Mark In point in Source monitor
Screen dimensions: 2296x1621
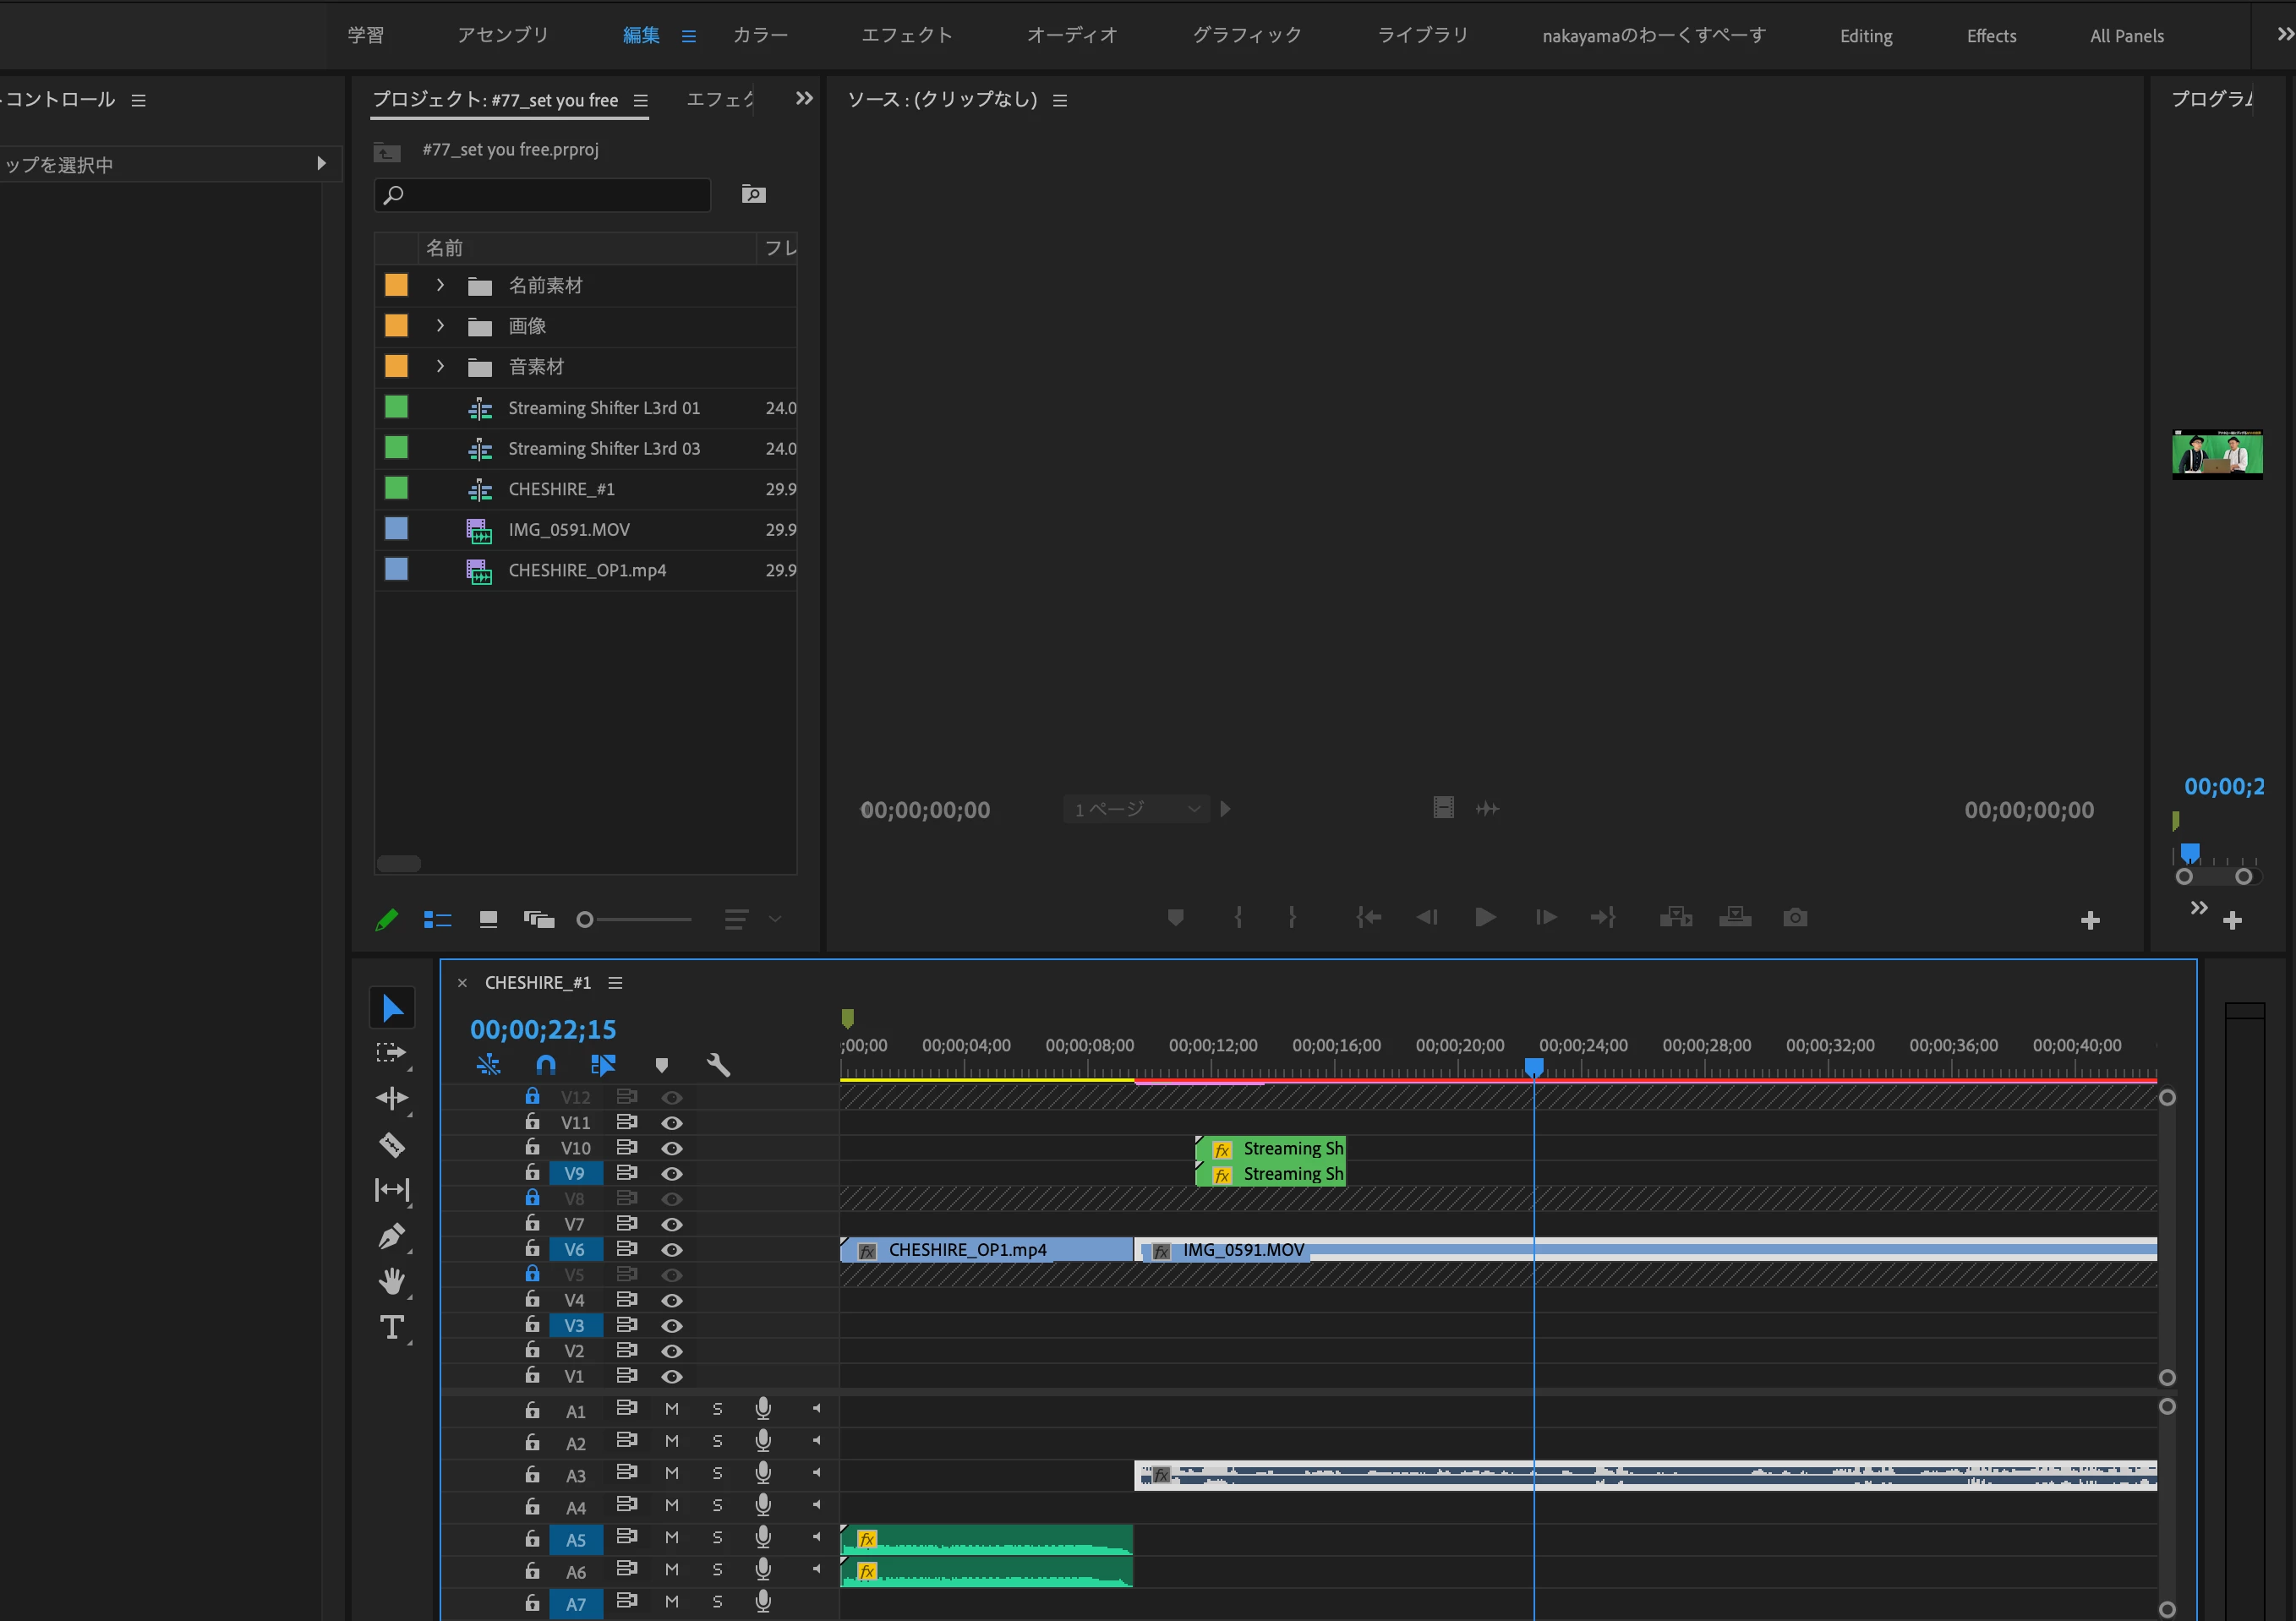coord(1238,917)
